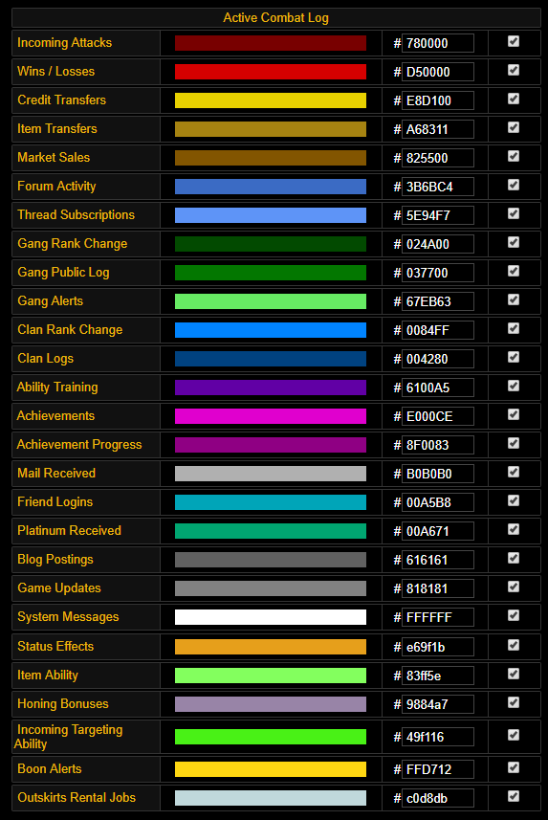Uncheck the Outskirts Rental Jobs checkbox
The image size is (548, 820).
[x=514, y=796]
